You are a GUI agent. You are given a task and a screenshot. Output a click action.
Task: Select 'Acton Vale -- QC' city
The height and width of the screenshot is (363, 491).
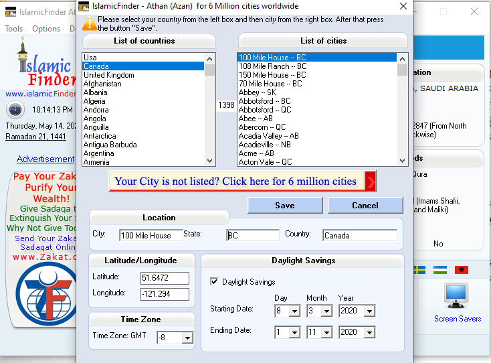click(317, 162)
